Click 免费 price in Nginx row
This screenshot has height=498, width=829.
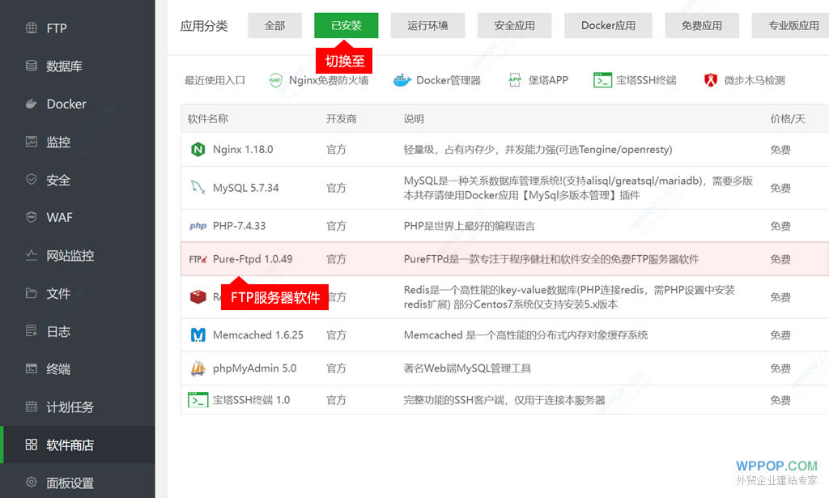click(x=780, y=150)
